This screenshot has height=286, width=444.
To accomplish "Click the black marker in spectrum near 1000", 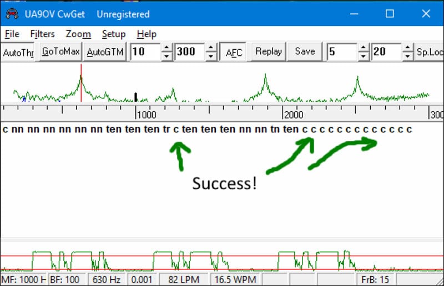I will pos(136,97).
